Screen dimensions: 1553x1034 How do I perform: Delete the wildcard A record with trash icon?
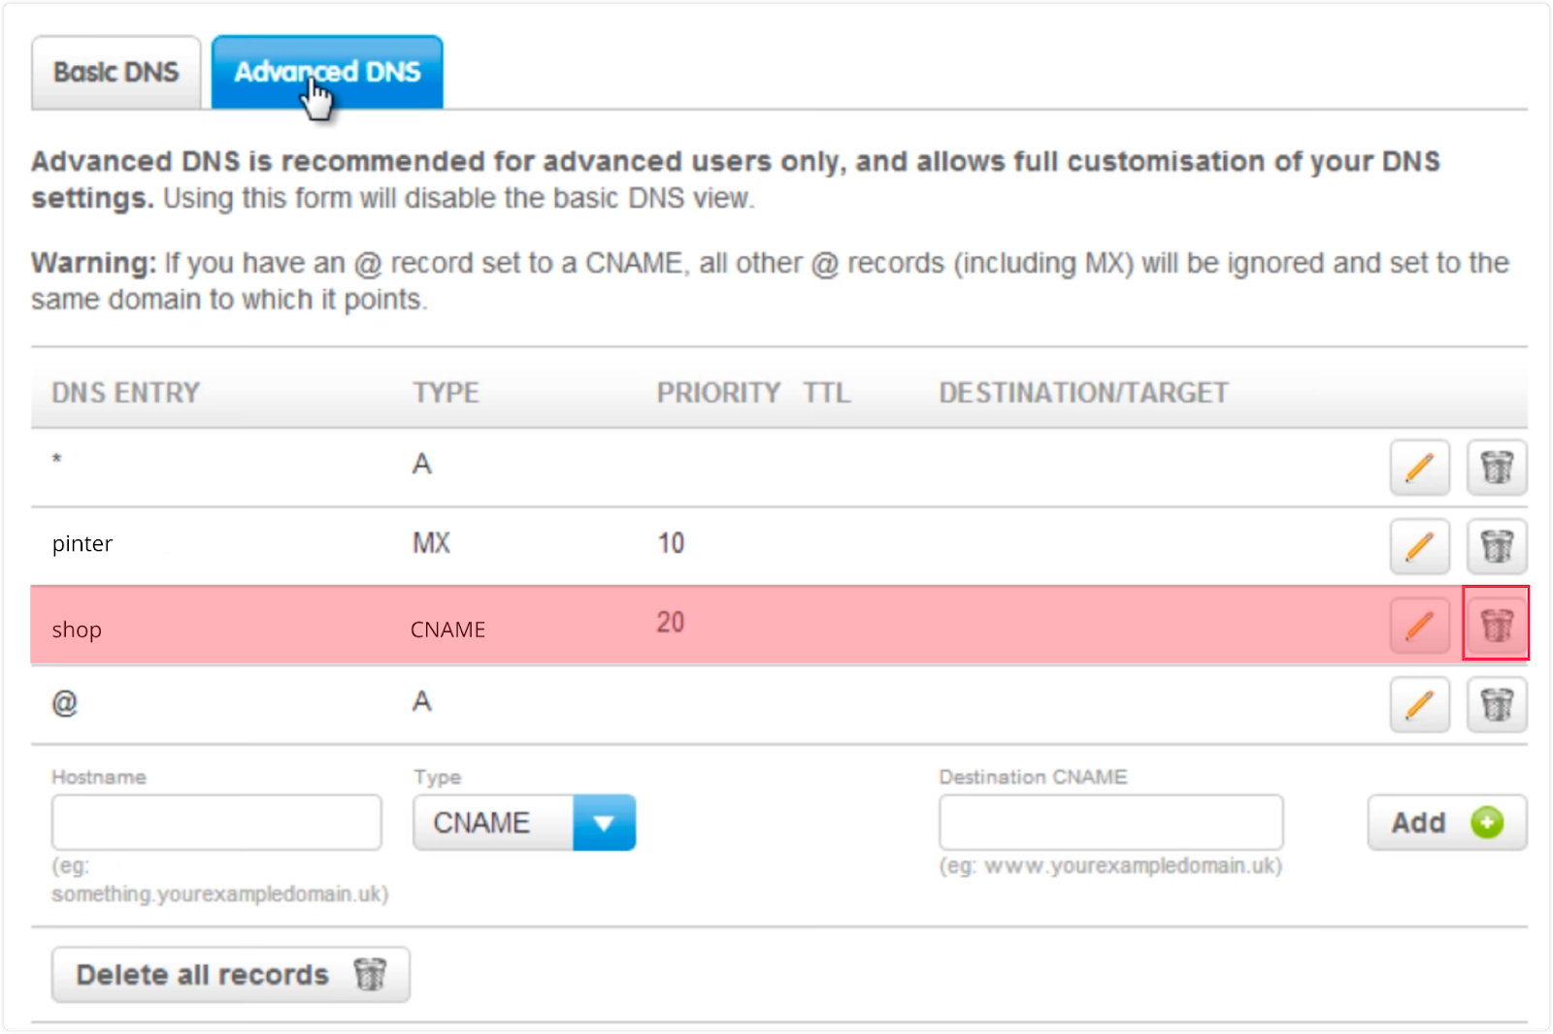click(x=1497, y=468)
